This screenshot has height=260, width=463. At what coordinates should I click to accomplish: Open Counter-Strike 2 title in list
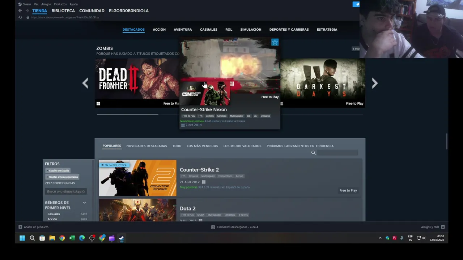[x=199, y=170]
